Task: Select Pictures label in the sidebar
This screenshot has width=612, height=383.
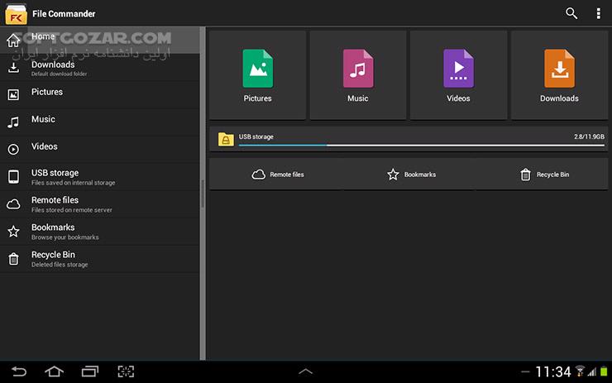Action: click(x=47, y=92)
